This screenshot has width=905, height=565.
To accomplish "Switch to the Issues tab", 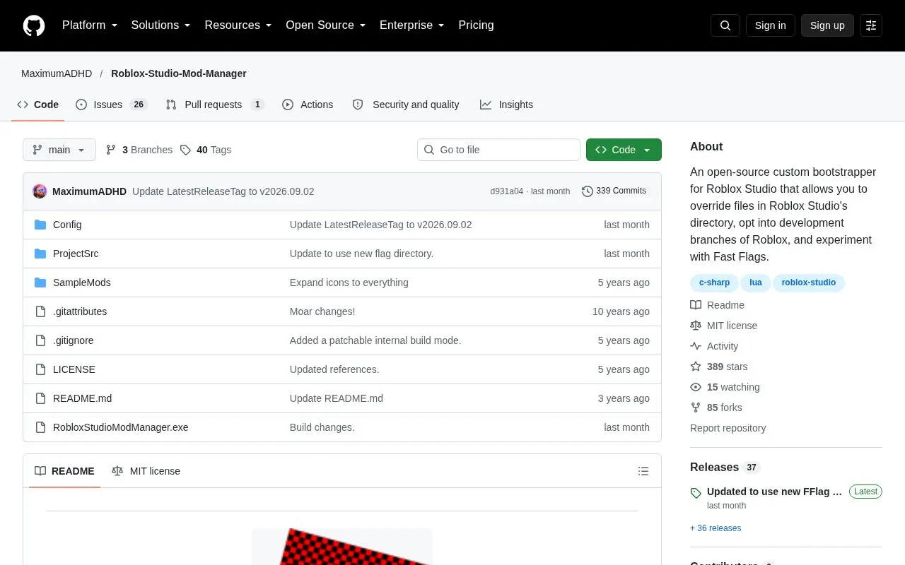I will tap(111, 105).
